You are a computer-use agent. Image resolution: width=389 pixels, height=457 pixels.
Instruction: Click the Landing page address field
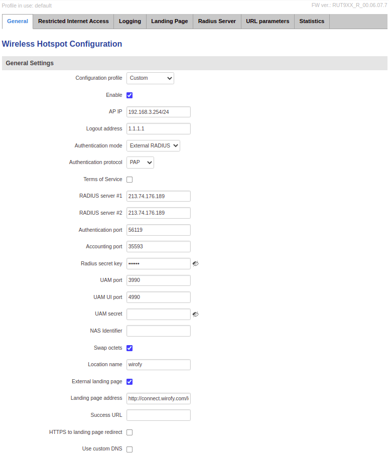coord(158,399)
